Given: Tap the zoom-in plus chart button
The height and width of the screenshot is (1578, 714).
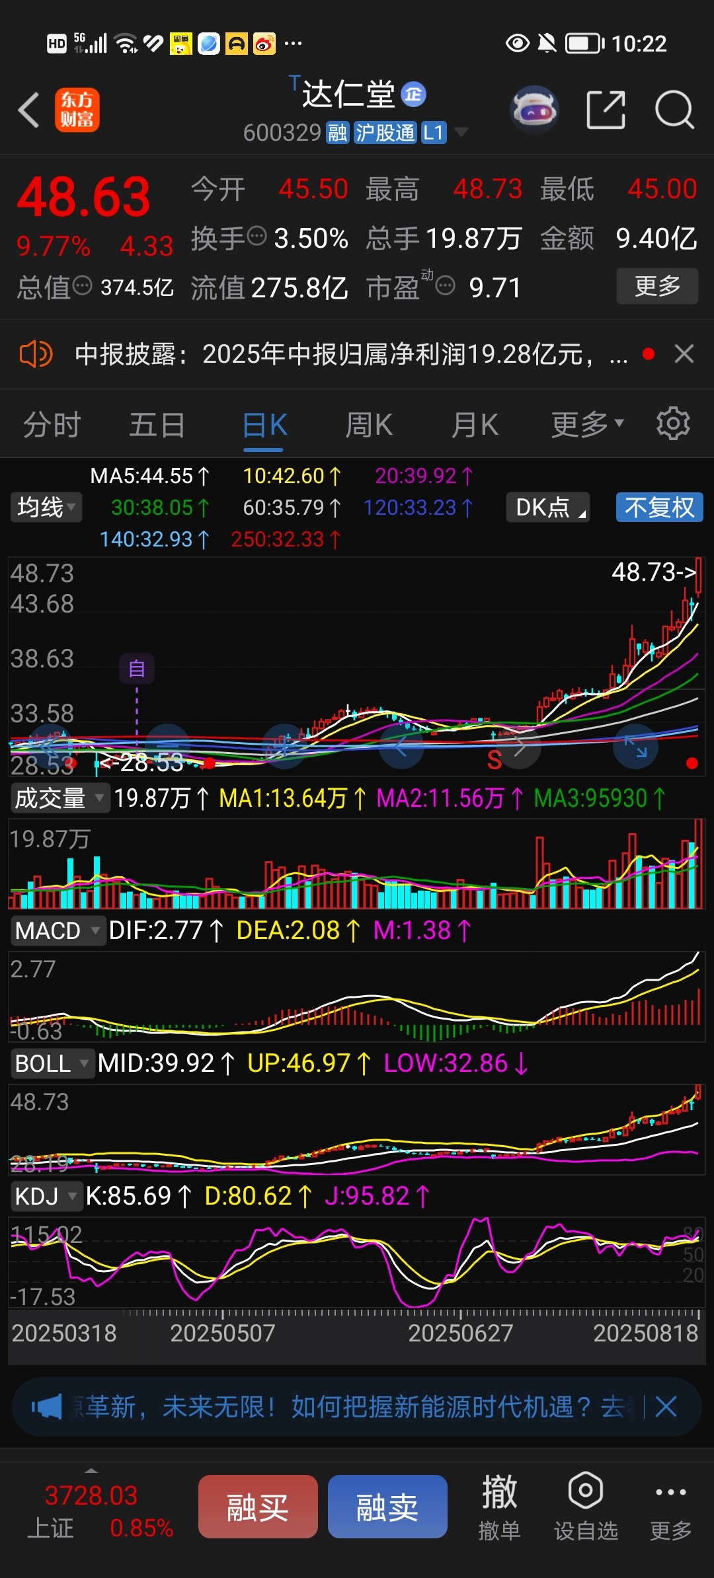Looking at the screenshot, I should coord(284,747).
